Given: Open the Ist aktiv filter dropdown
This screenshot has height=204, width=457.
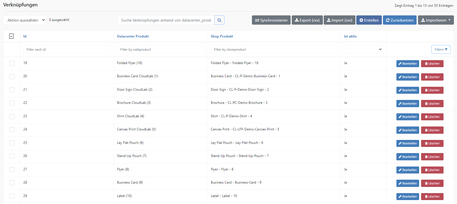Looking at the screenshot, I should 363,50.
